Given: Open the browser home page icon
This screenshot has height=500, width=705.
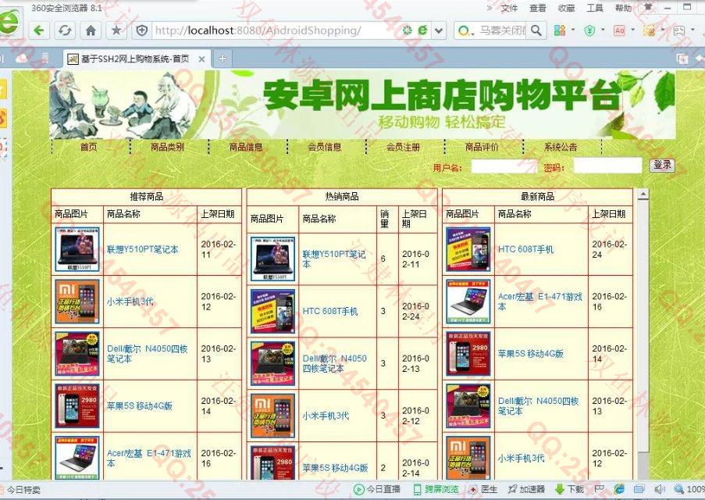Looking at the screenshot, I should 91,30.
